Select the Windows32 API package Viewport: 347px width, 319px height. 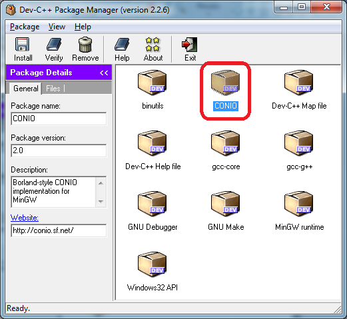tap(153, 271)
